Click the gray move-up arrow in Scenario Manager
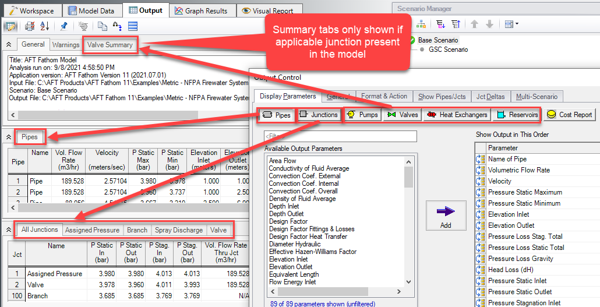The image size is (600, 307). 475,24
